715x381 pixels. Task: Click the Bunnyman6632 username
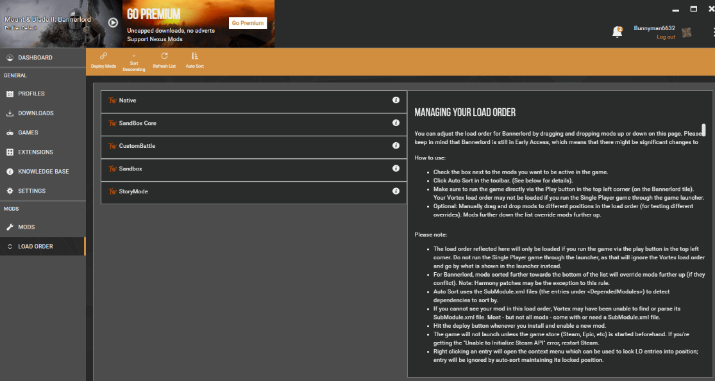(x=654, y=28)
